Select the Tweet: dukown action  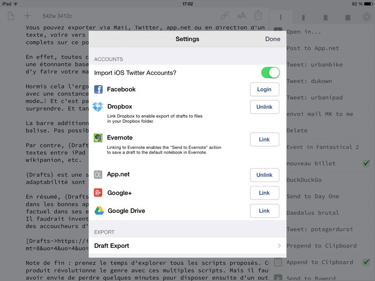click(309, 81)
